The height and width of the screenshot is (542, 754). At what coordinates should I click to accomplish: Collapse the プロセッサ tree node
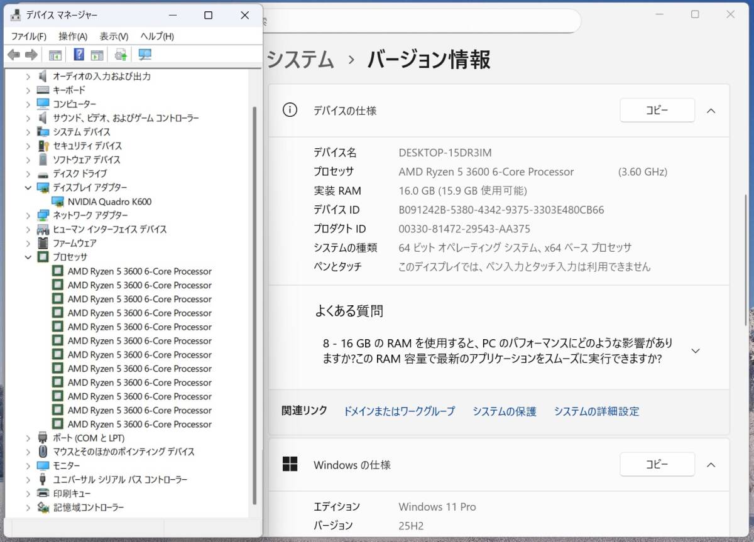[28, 257]
